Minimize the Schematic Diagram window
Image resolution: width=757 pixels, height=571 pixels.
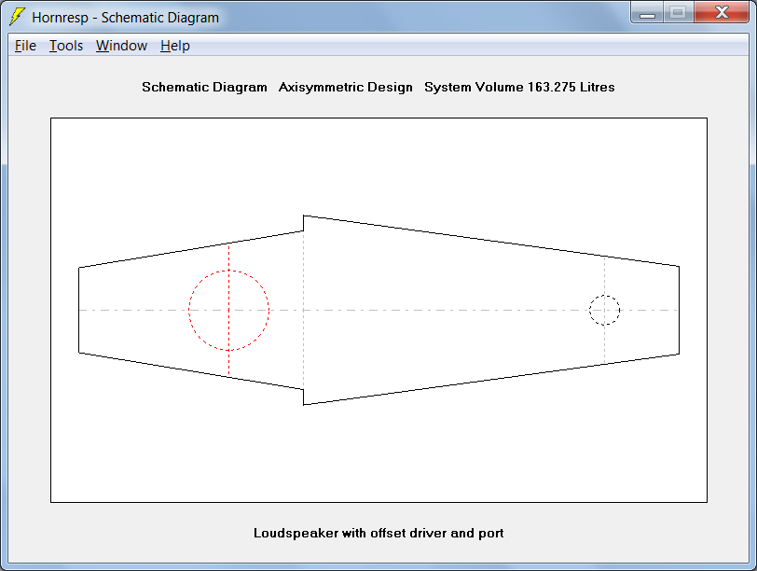coord(647,13)
